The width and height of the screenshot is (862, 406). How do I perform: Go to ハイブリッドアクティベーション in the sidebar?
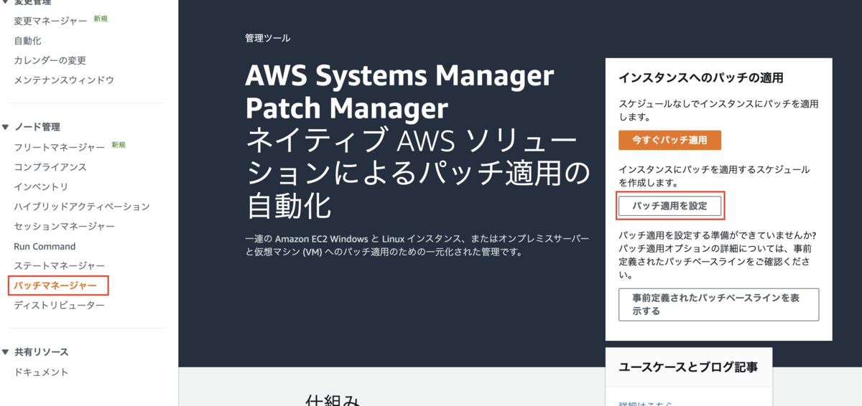82,207
